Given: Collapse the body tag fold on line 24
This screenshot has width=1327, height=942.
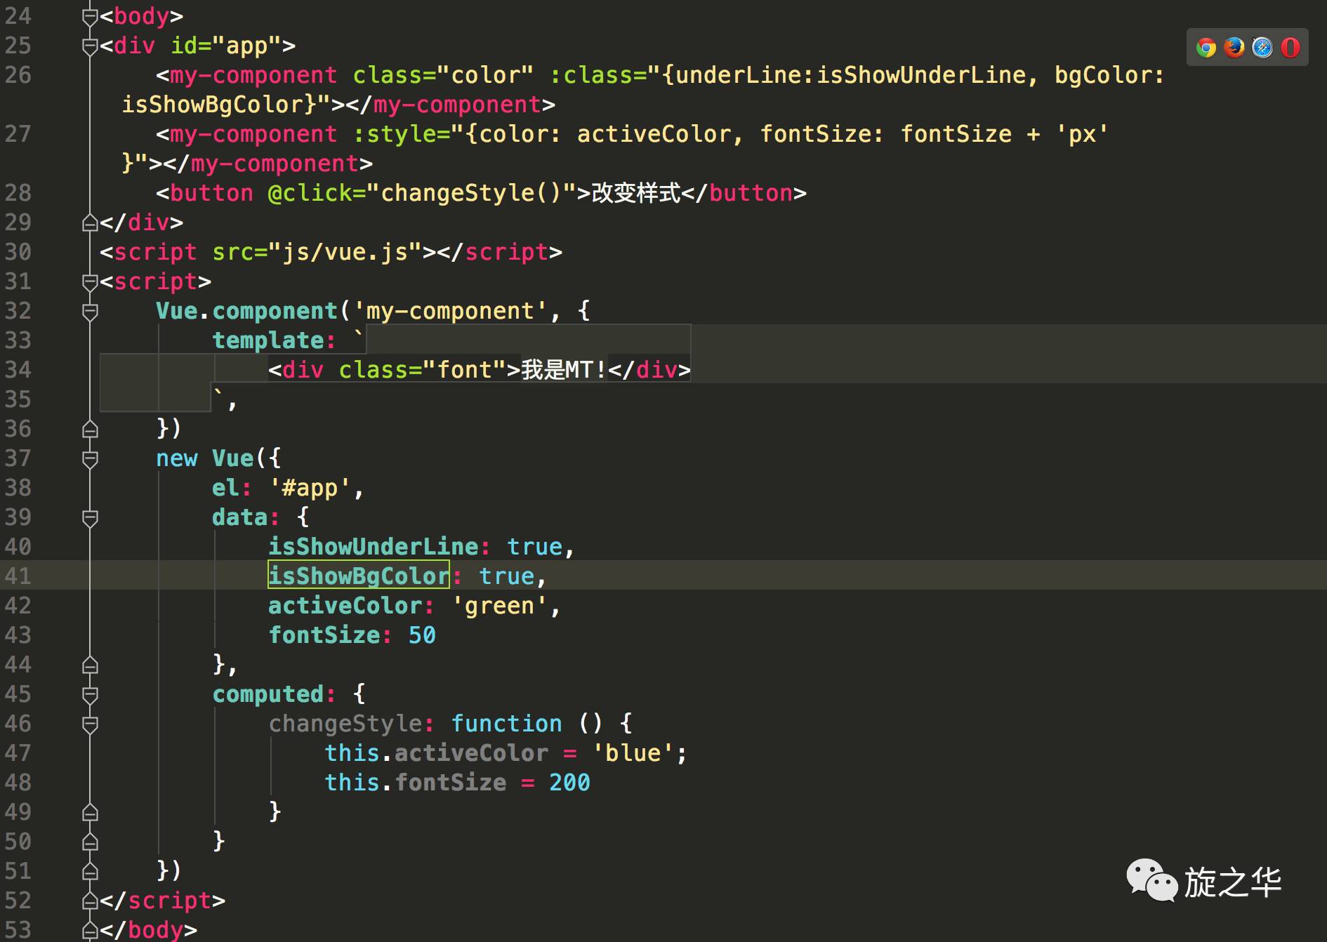Looking at the screenshot, I should [x=90, y=17].
